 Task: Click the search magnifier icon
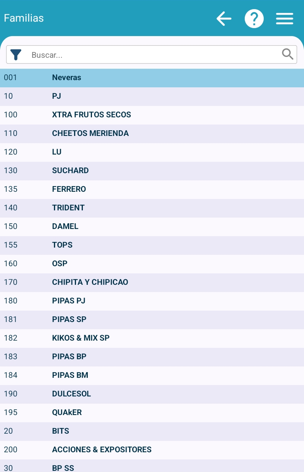point(288,55)
